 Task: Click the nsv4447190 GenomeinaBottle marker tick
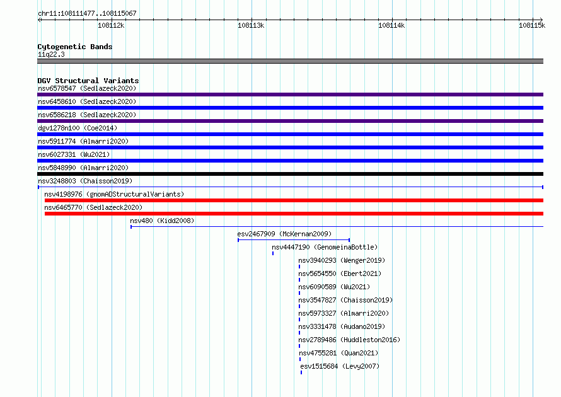273,253
